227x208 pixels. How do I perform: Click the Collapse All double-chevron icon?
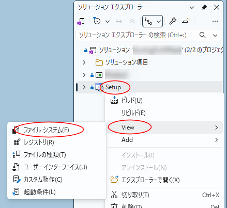tap(132, 21)
